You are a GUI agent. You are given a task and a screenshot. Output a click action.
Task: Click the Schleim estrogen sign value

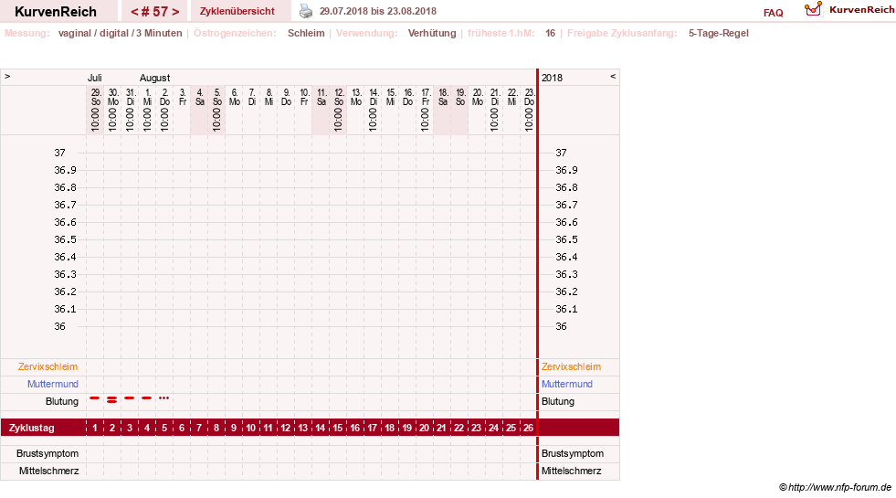pos(306,33)
